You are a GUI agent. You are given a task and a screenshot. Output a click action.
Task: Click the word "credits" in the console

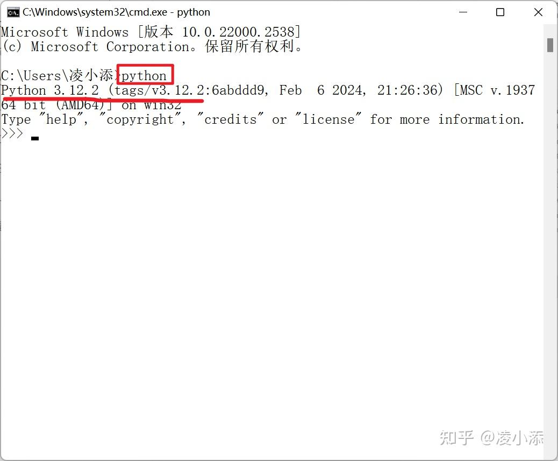coord(230,119)
